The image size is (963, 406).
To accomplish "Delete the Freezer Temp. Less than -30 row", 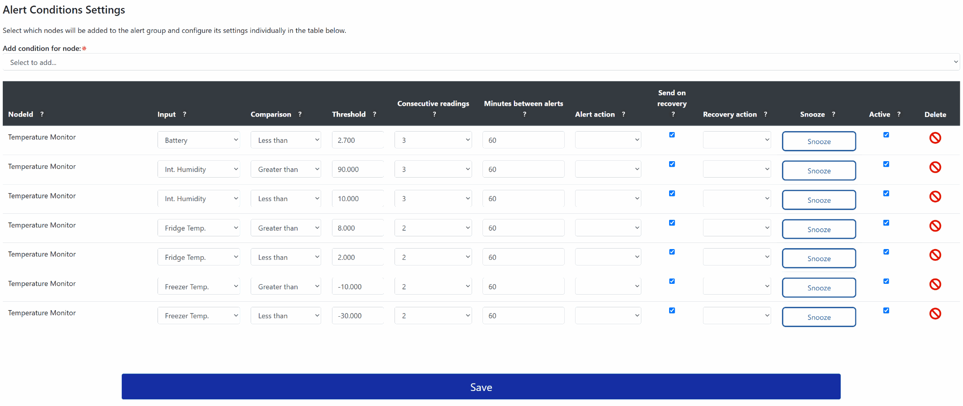I will (935, 314).
